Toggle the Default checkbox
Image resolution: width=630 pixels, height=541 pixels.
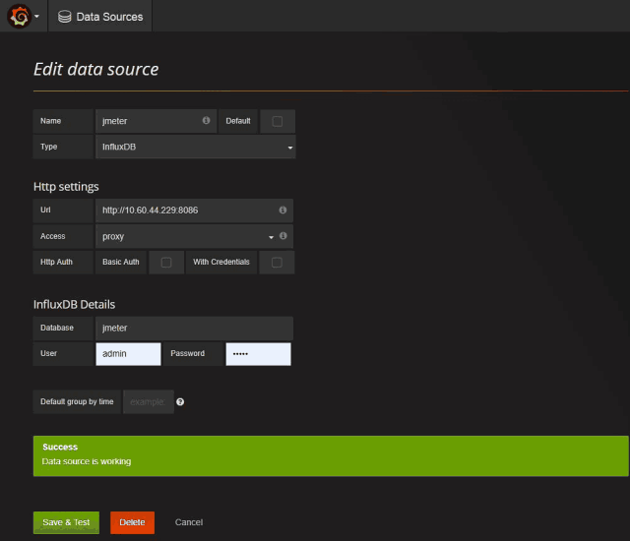(x=278, y=121)
